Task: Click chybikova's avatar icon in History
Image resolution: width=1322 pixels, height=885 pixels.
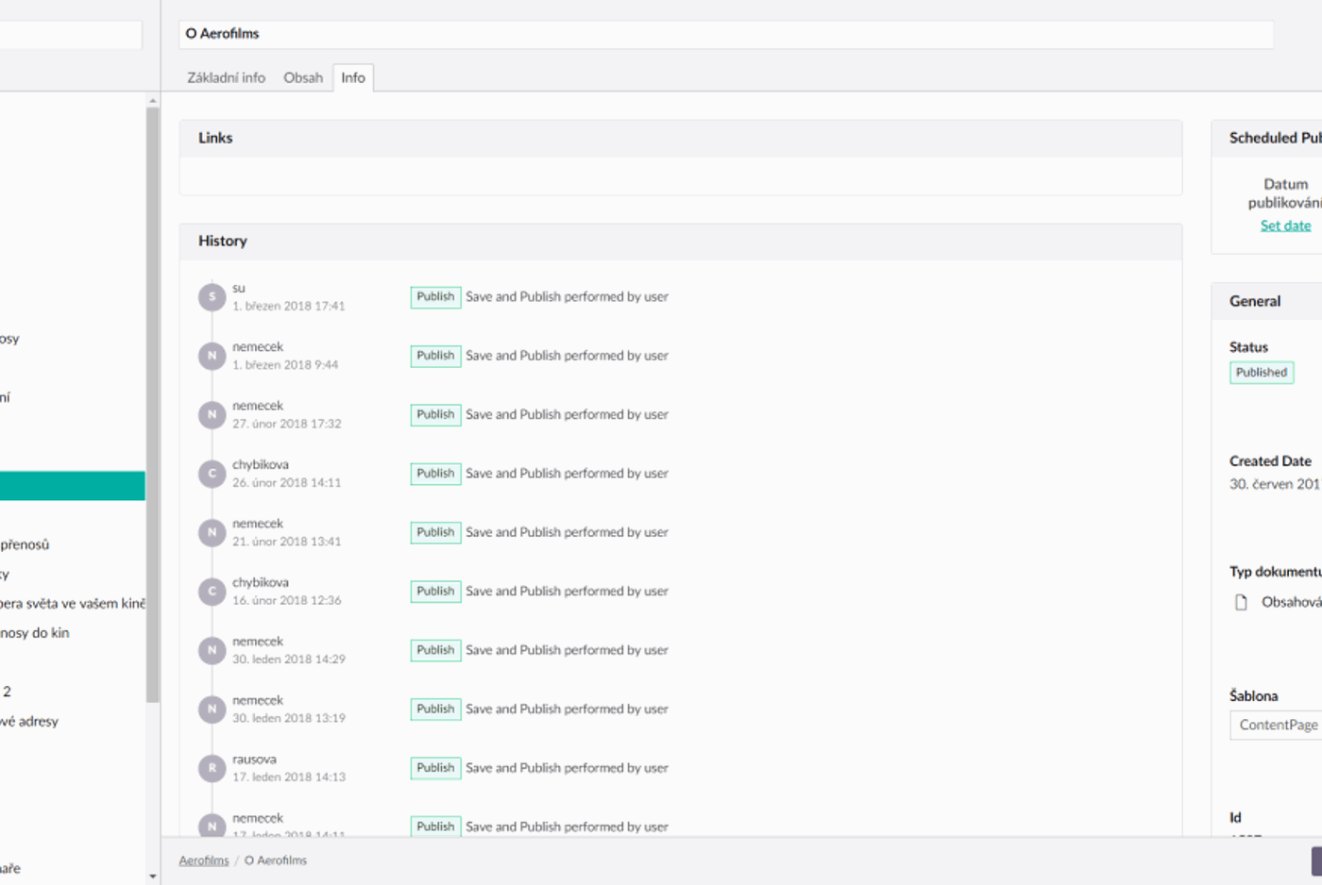Action: 212,473
